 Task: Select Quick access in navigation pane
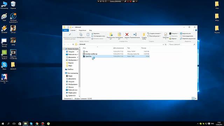[x=71, y=49]
